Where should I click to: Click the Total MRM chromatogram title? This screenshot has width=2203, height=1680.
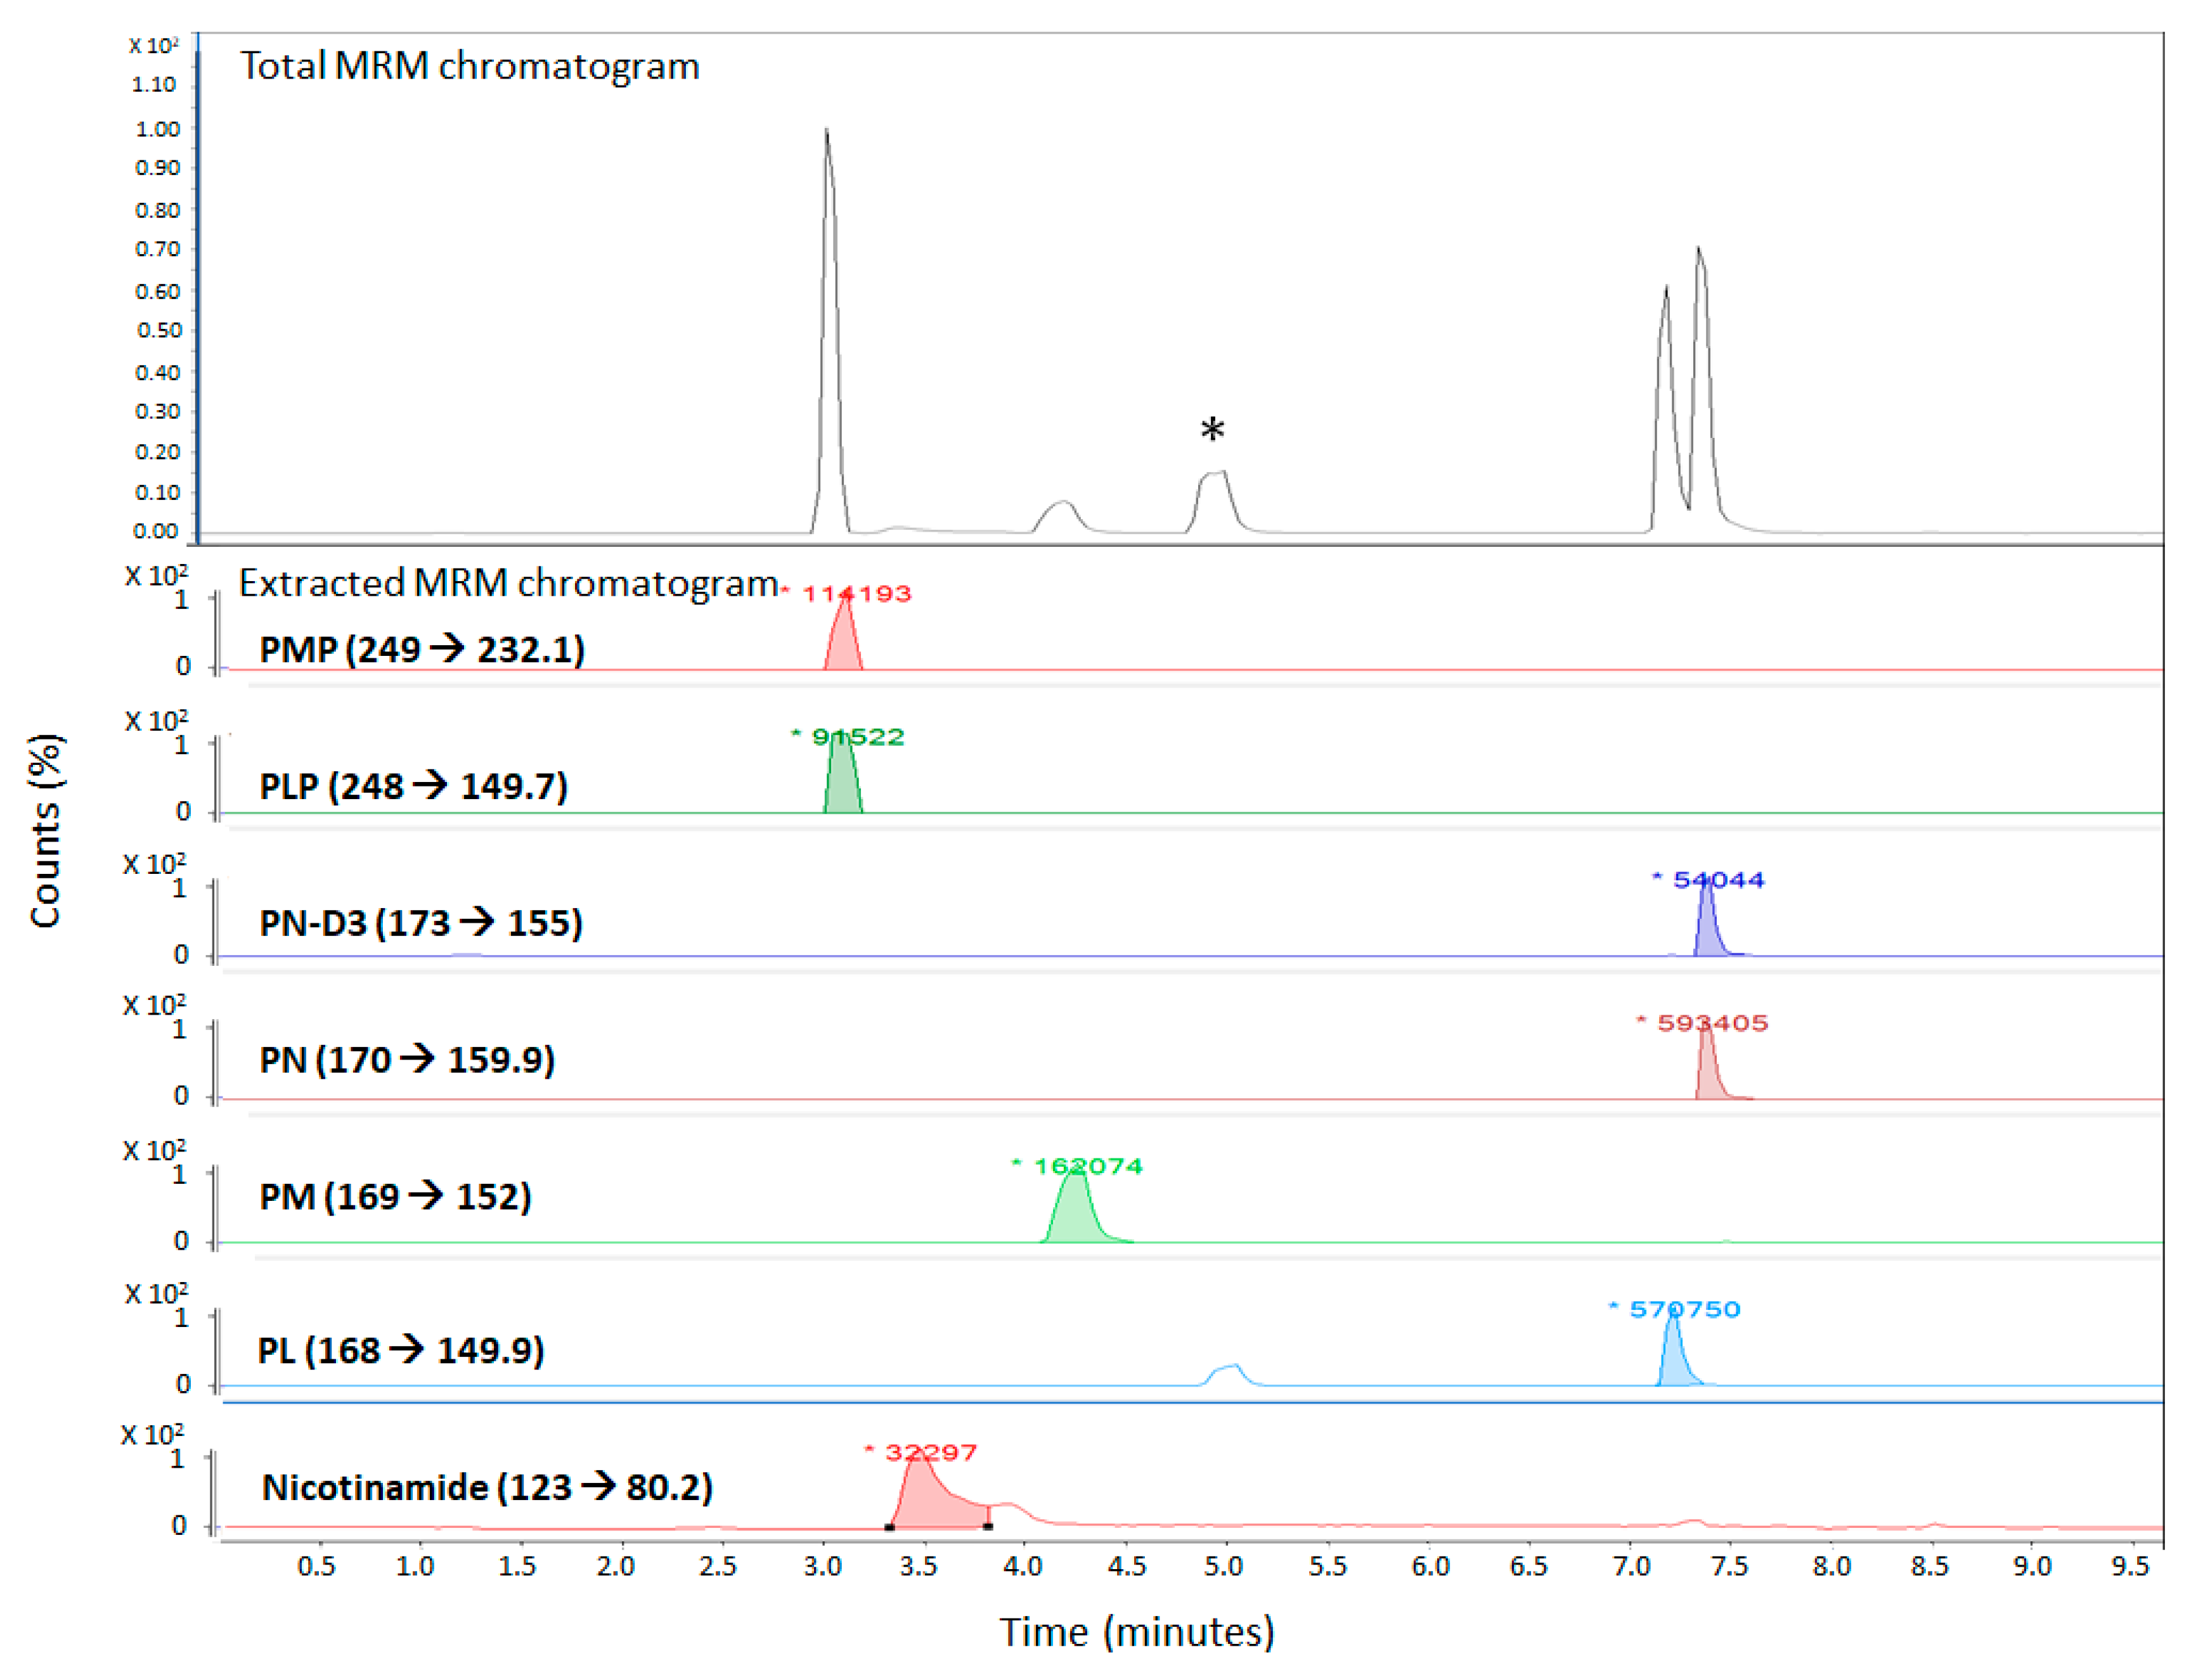469,66
